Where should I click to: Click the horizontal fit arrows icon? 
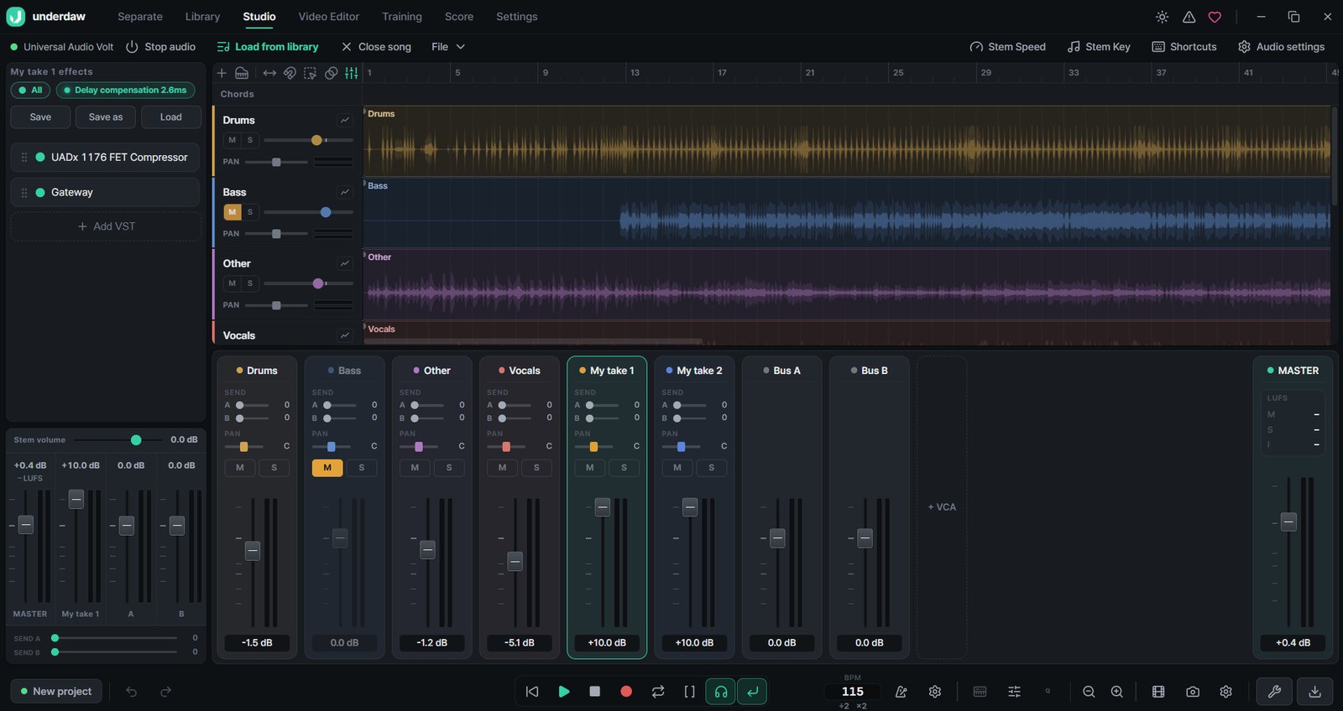(269, 73)
